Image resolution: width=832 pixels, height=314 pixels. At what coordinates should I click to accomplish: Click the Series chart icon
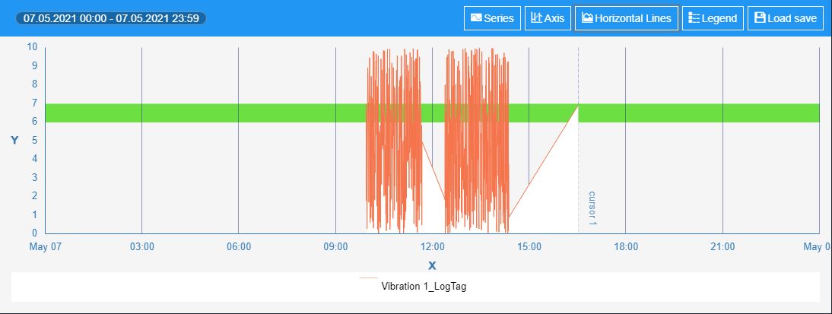click(476, 18)
